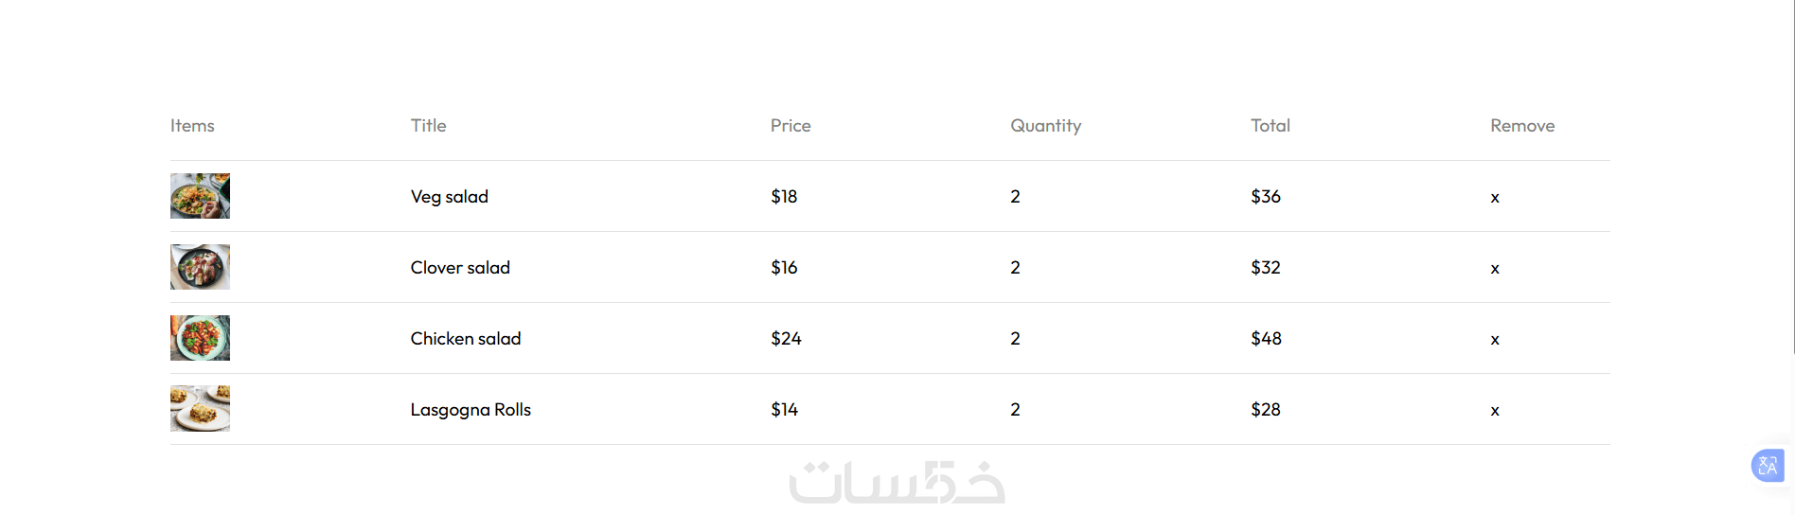Click the Veg salad thumbnail image
Image resolution: width=1795 pixels, height=515 pixels.
click(200, 196)
